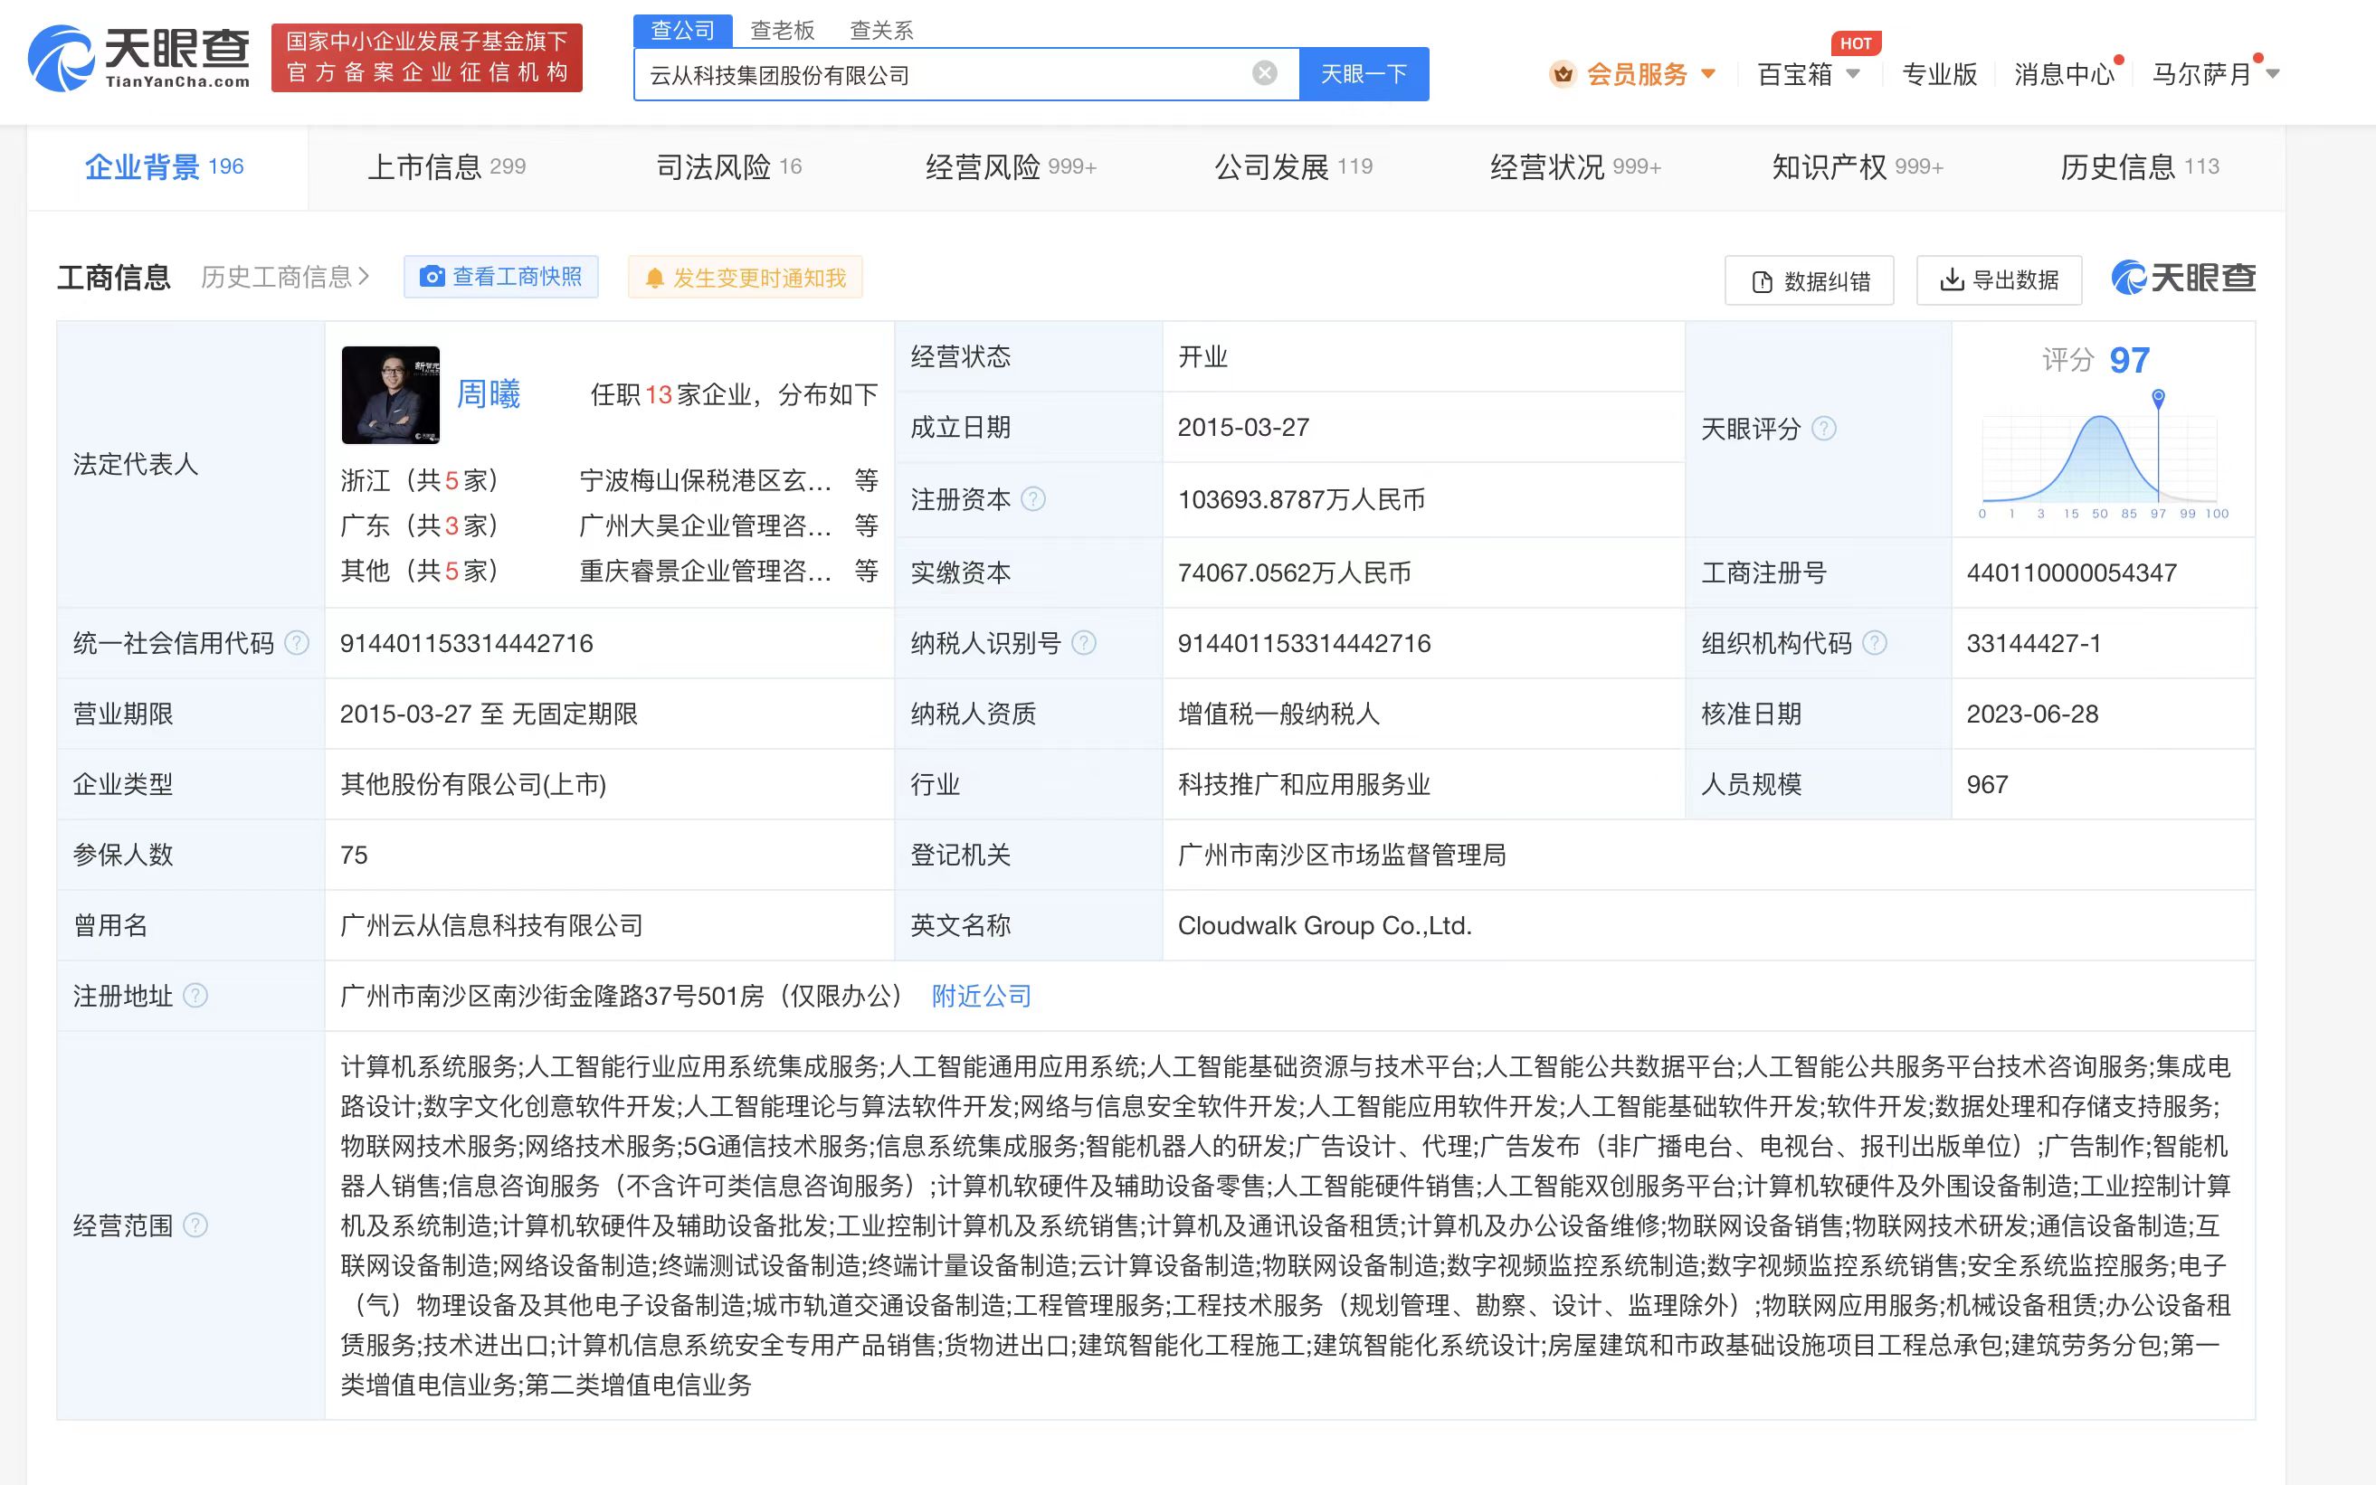Select the 查公司 search tab
2376x1485 pixels.
[683, 31]
